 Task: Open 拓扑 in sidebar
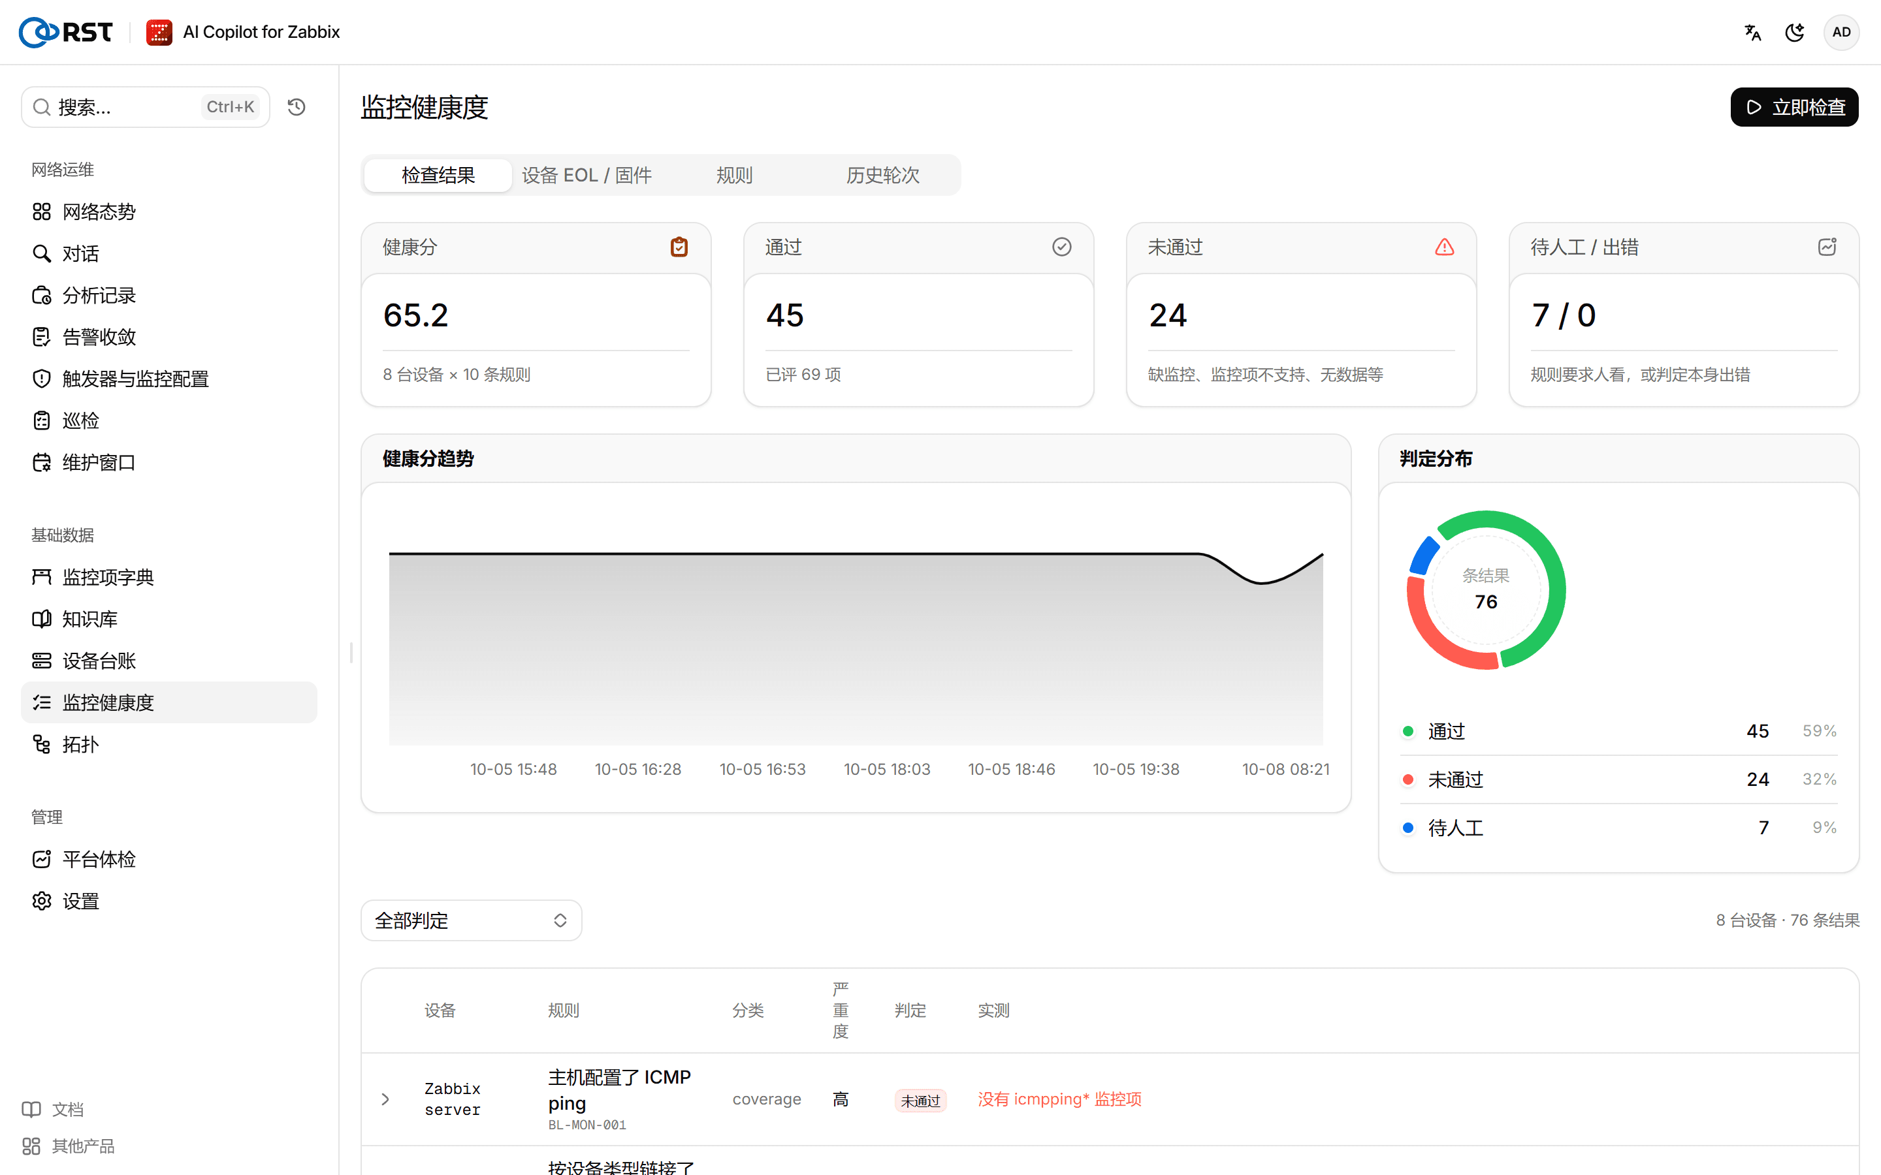[x=169, y=744]
